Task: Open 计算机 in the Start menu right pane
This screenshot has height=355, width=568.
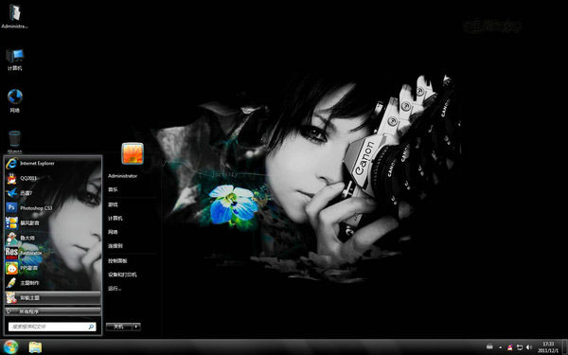Action: click(115, 219)
